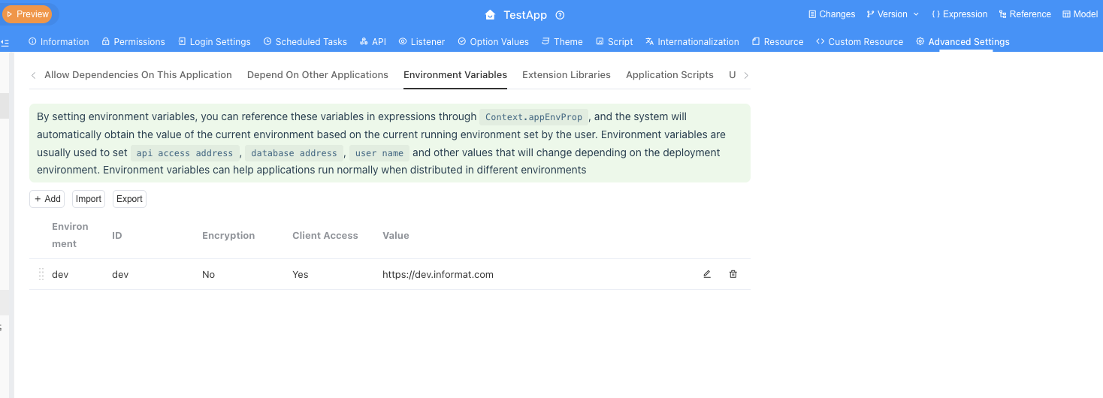Click the Client Access column header

pos(325,236)
